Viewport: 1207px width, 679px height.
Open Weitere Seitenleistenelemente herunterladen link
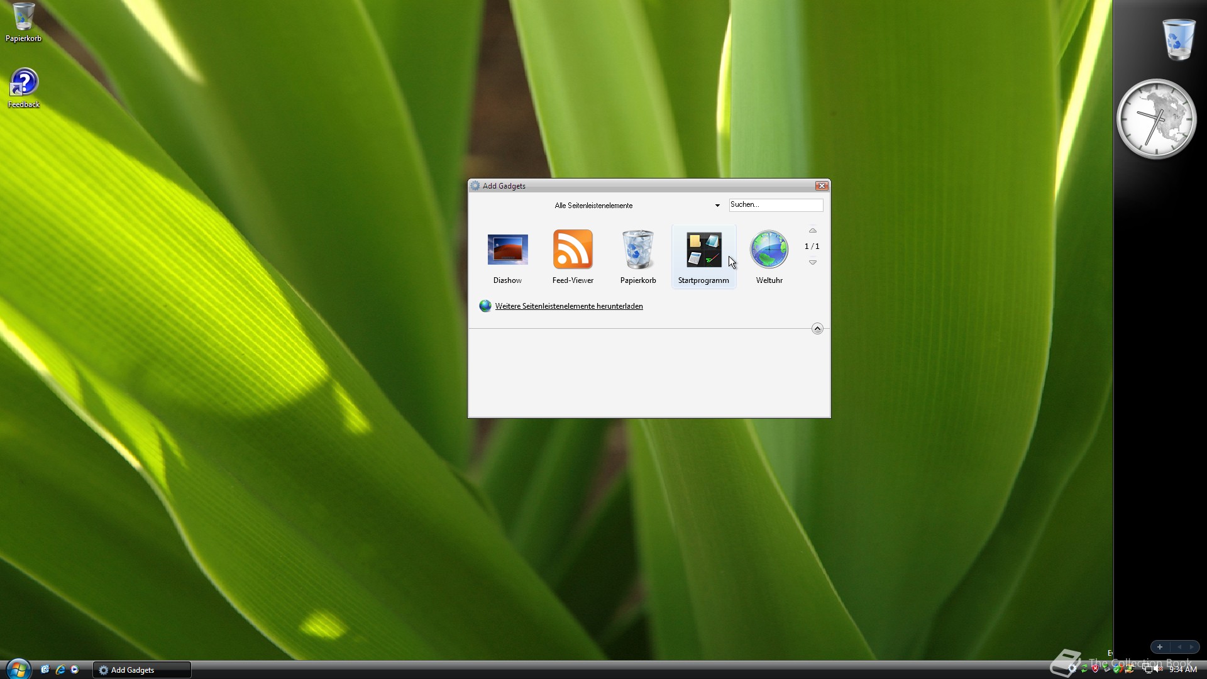(x=569, y=306)
